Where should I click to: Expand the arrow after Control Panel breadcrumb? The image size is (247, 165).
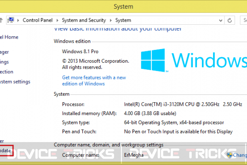(x=57, y=20)
